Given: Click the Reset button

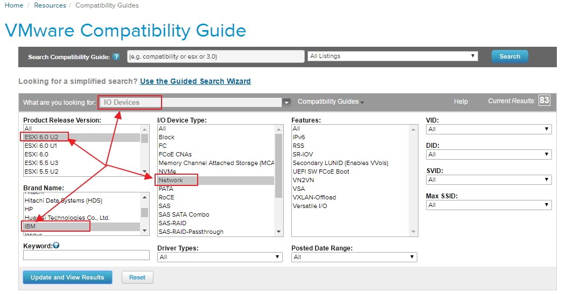Looking at the screenshot, I should (x=137, y=277).
